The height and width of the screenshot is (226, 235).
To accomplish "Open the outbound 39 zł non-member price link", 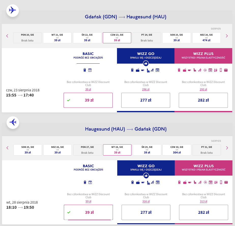I will click(x=88, y=89).
